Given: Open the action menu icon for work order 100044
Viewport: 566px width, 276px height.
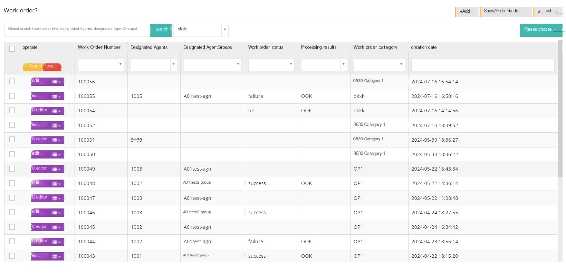Looking at the screenshot, I should (57, 242).
